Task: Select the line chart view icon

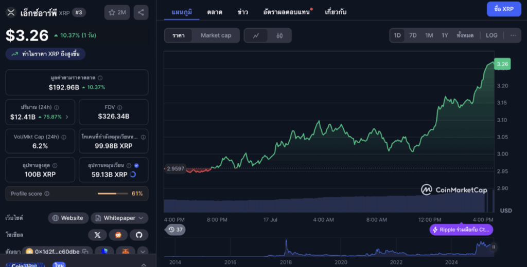Action: coord(256,35)
